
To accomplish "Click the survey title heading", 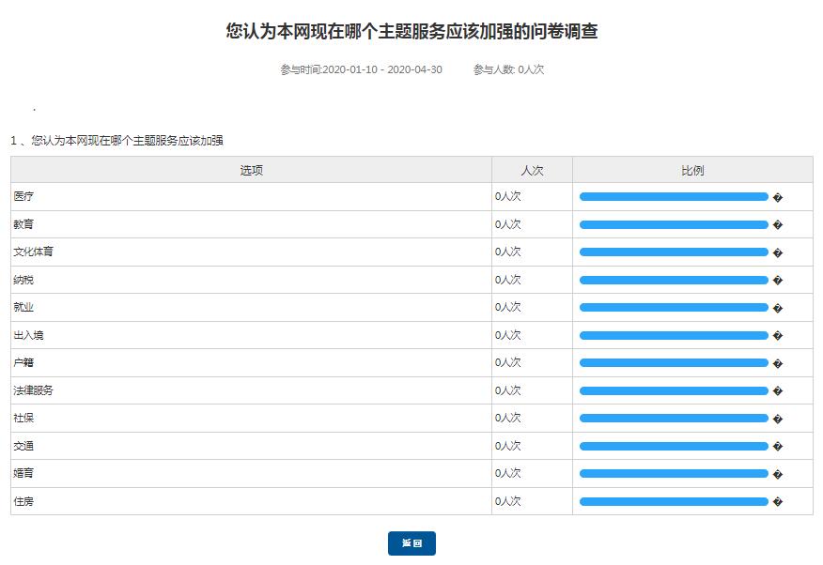I will [411, 32].
